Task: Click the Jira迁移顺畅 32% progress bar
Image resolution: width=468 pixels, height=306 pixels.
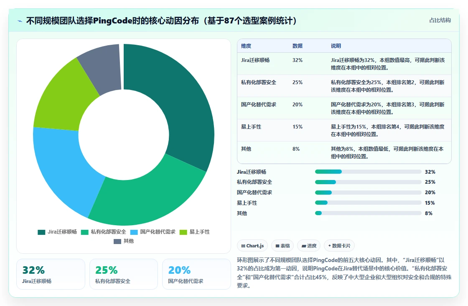Action: (368, 172)
